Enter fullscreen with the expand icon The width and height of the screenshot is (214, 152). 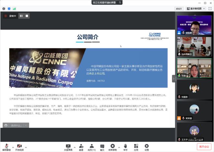point(210,9)
